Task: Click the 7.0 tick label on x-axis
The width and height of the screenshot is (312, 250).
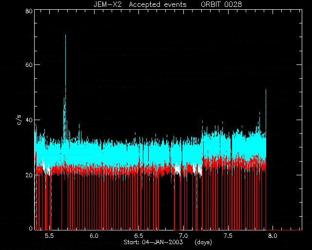Action: coord(183,236)
